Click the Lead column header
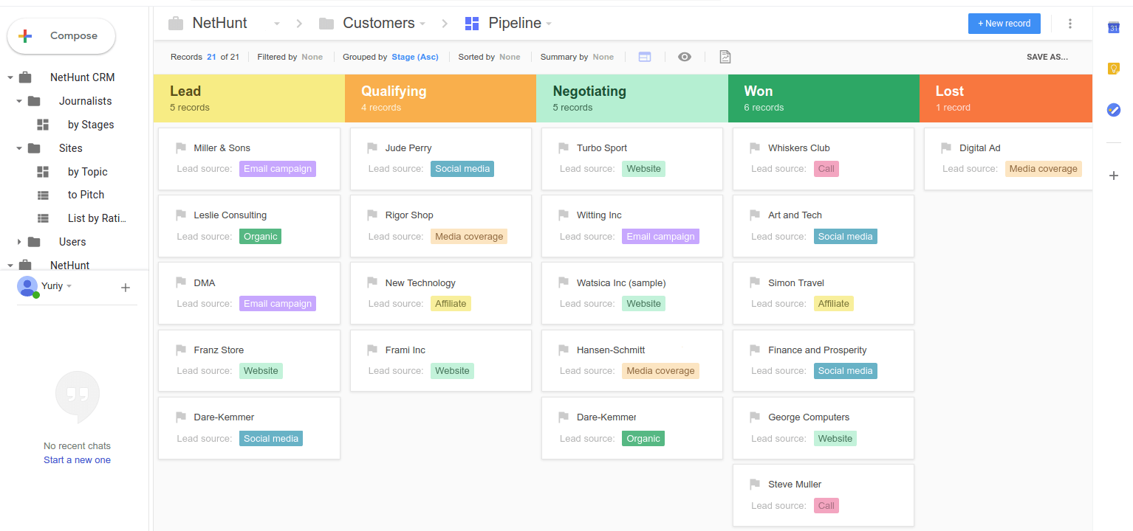 (249, 98)
